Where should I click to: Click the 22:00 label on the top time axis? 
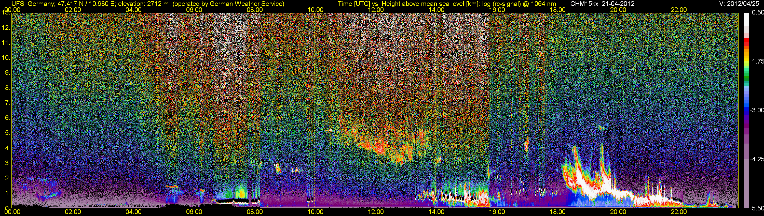679,10
